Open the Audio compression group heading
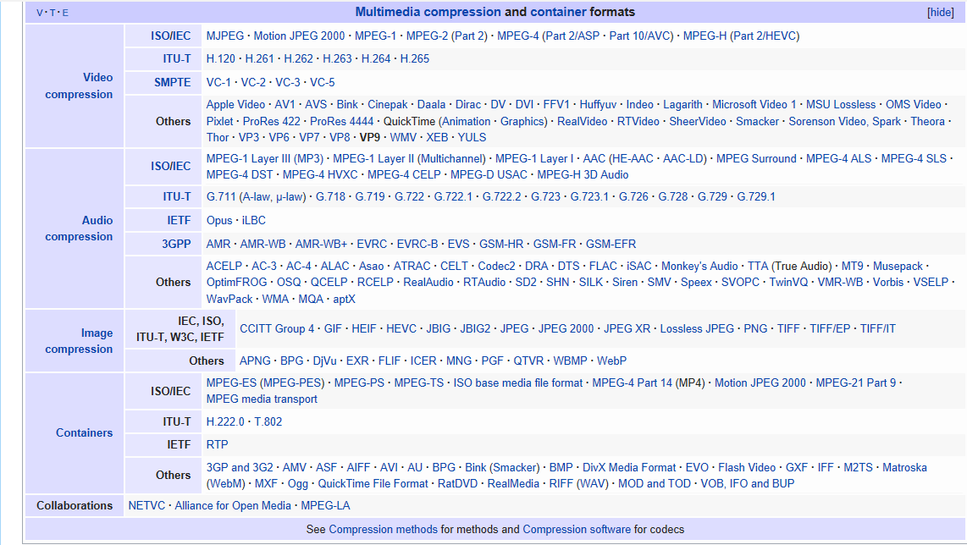 pos(79,228)
